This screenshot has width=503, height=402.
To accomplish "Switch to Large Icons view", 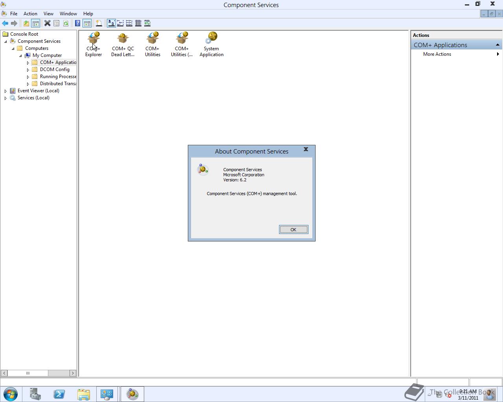I will click(111, 24).
